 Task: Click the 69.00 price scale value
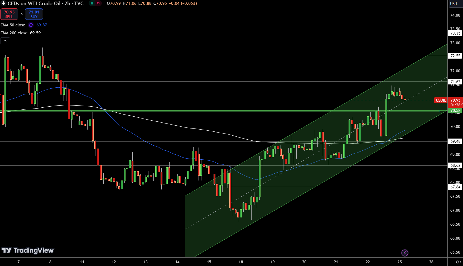coord(455,155)
